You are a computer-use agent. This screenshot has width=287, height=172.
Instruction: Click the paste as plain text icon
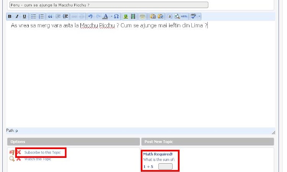[x=153, y=16]
